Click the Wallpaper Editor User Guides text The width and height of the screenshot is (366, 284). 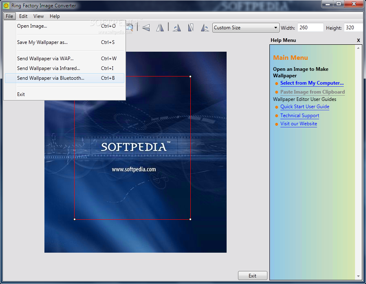(304, 99)
